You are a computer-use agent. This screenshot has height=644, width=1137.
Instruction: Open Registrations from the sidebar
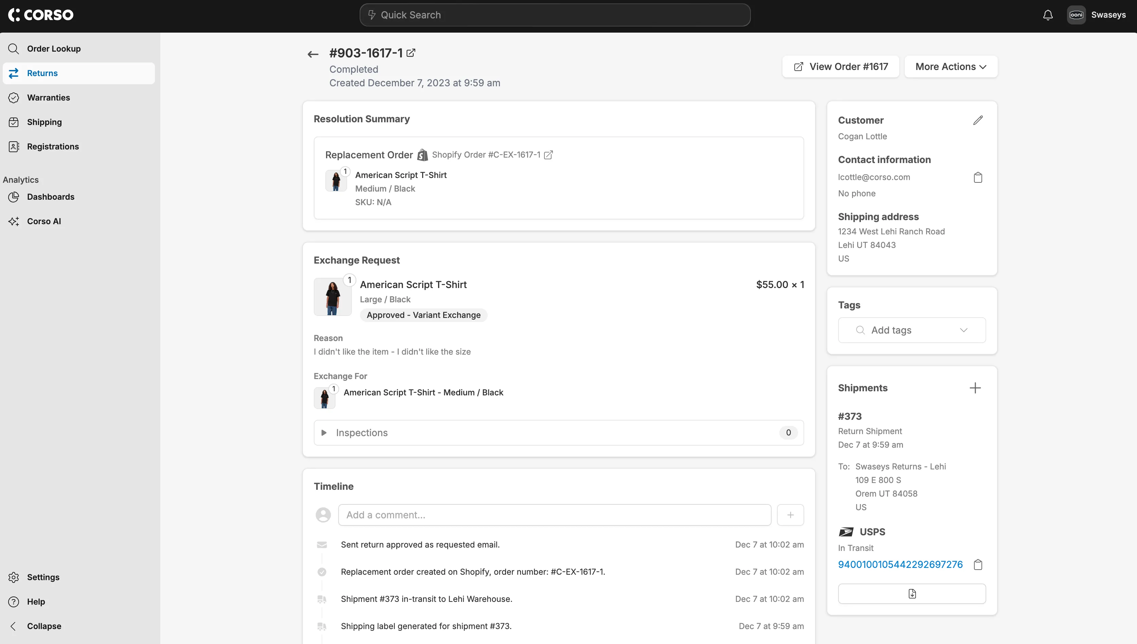click(53, 146)
